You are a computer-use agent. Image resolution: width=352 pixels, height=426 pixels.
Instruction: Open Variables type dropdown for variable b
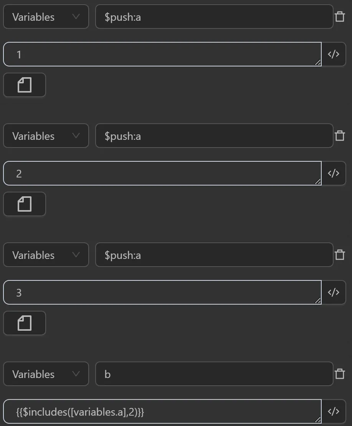(x=46, y=374)
